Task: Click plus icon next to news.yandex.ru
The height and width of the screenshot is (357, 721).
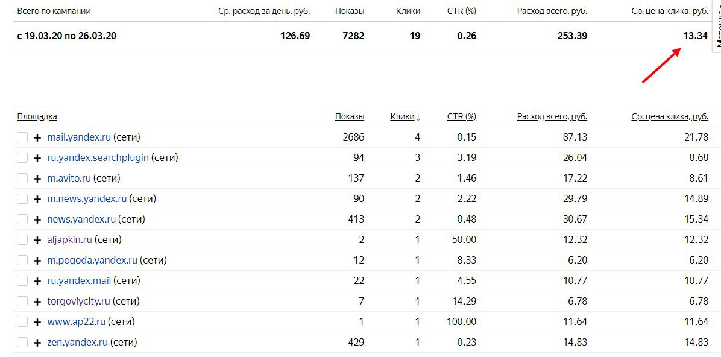Action: [x=37, y=220]
